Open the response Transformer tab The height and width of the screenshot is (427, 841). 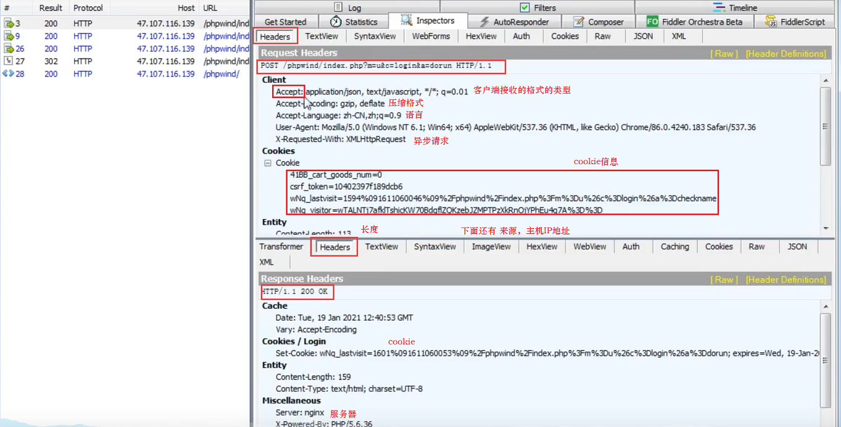coord(281,247)
